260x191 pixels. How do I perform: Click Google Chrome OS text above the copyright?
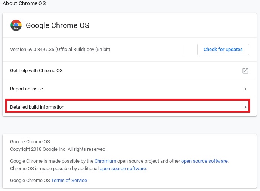coord(30,142)
